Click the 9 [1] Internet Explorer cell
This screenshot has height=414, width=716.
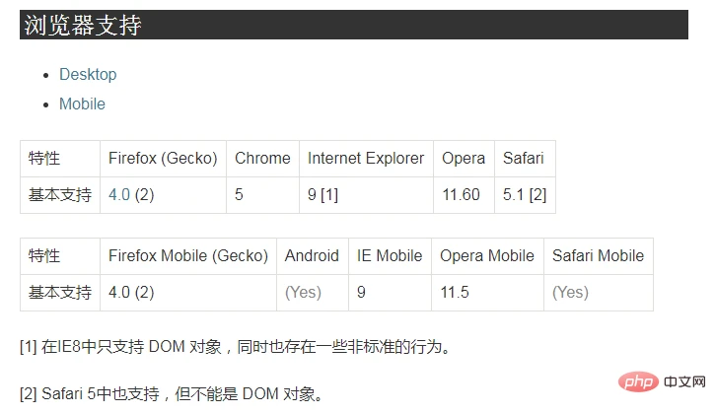366,195
